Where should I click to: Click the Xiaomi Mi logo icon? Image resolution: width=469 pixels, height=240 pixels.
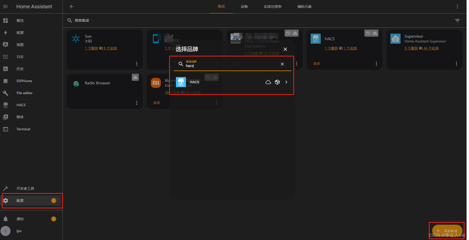click(x=156, y=83)
